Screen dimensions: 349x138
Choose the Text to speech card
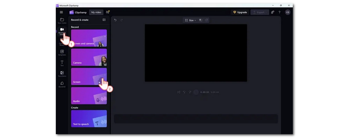89,118
